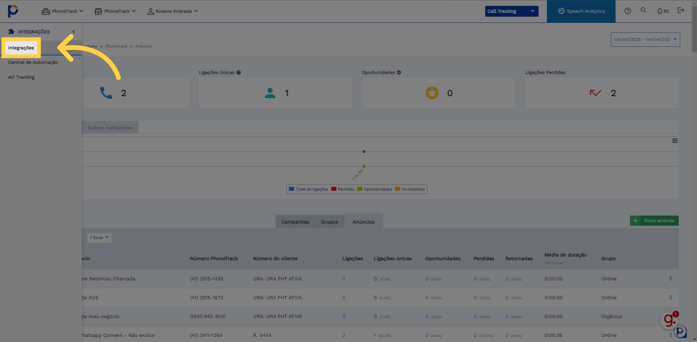Open notifications bell with 55
Screen dimensions: 697x342
[662, 11]
